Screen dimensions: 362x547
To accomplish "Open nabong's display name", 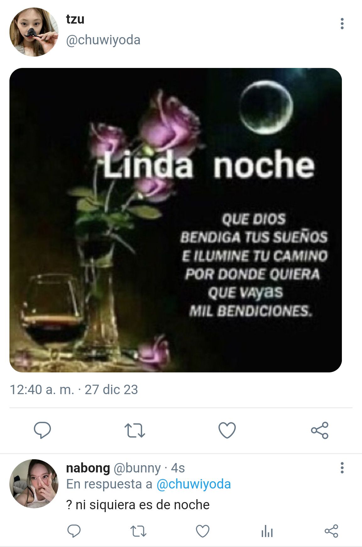I will [x=88, y=468].
